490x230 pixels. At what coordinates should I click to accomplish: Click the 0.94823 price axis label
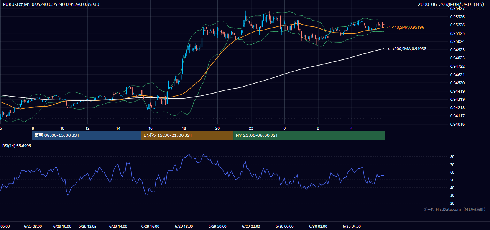457,58
